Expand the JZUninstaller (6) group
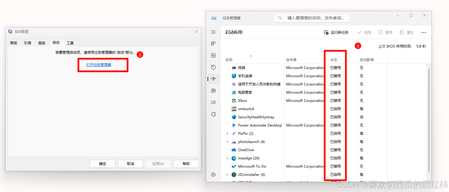Screen dimensions: 449x192 coord(227,175)
